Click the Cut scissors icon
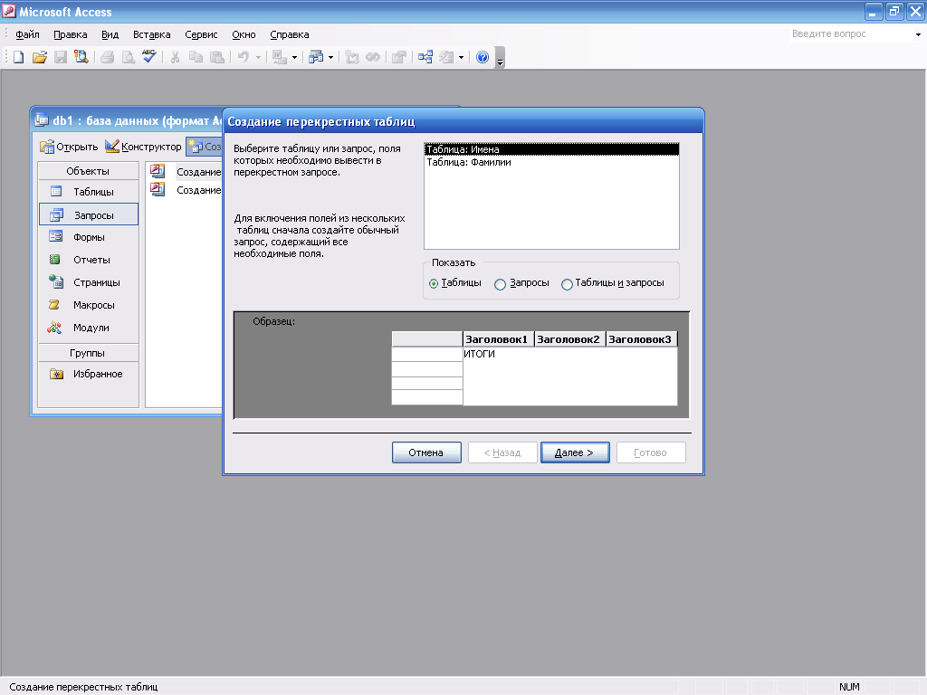The image size is (927, 695). (x=175, y=57)
